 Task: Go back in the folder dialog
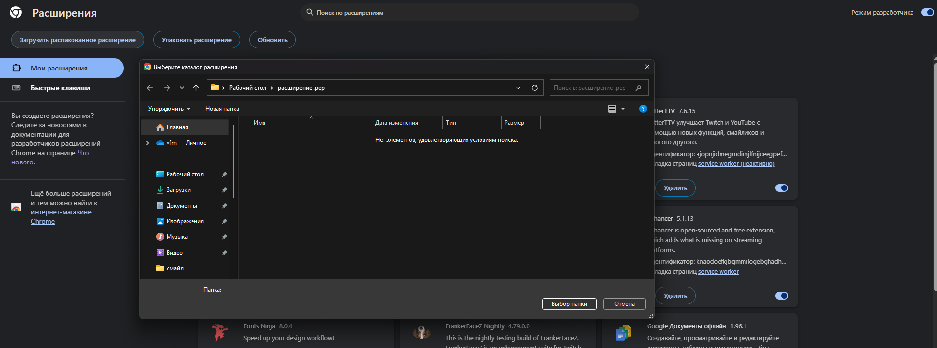tap(150, 88)
